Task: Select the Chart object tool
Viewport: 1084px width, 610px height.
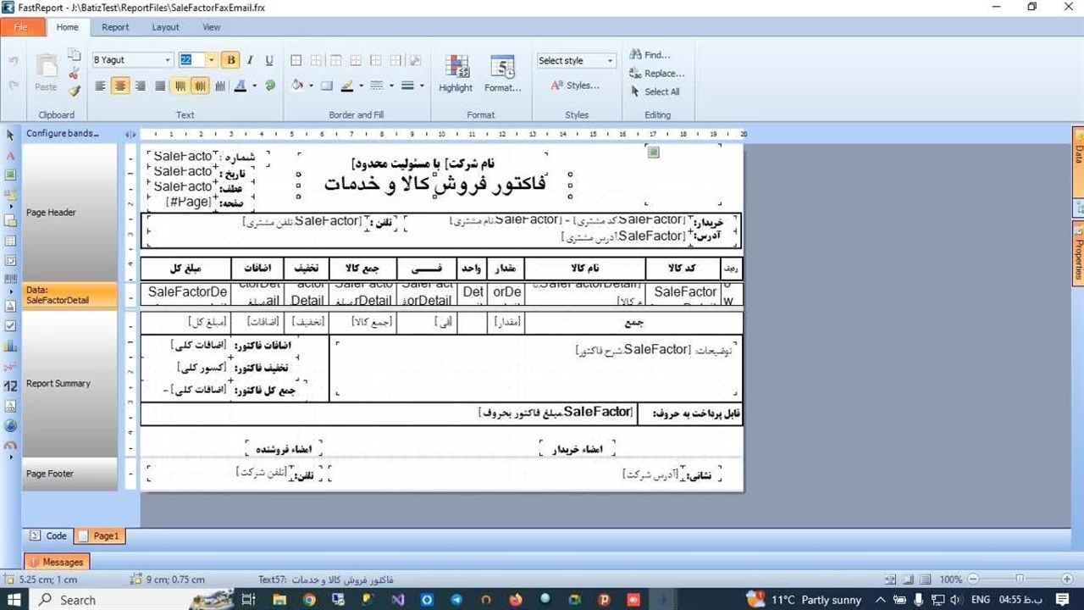Action: click(11, 346)
